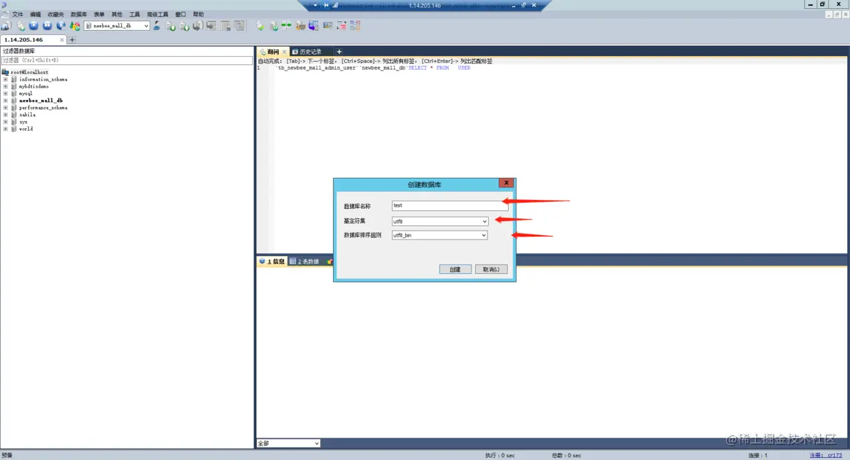Open the 编辑 menu
The height and width of the screenshot is (460, 850).
[35, 14]
